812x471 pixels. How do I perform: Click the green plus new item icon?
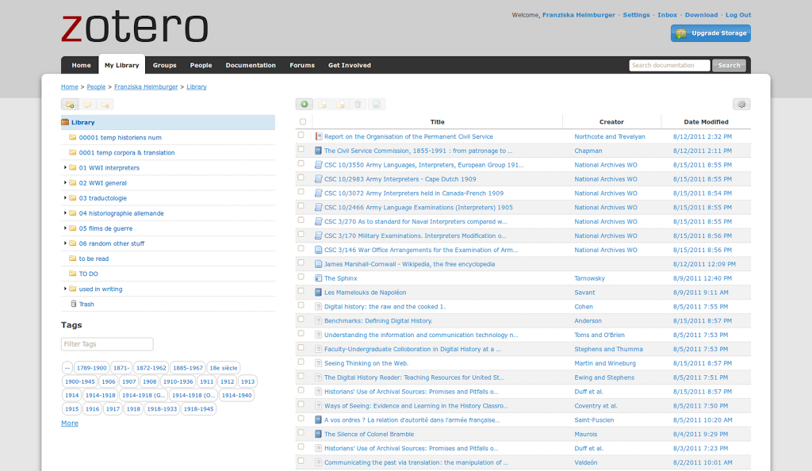pos(304,105)
